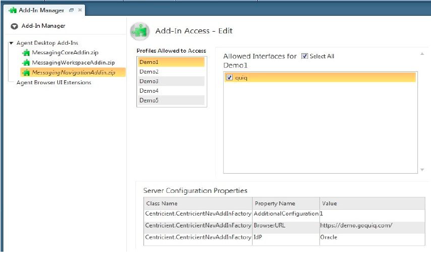Click the MessagingNavigationAddin.zip puzzle icon

(x=26, y=72)
